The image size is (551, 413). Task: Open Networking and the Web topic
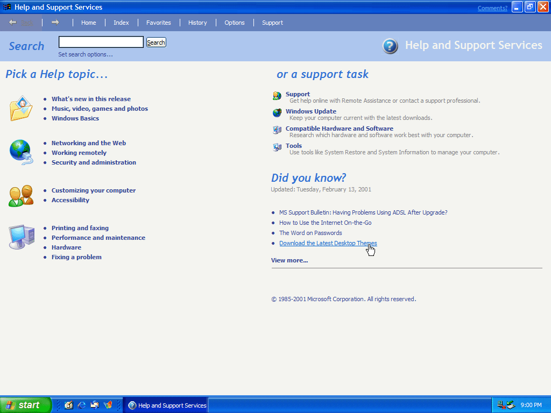pyautogui.click(x=89, y=143)
